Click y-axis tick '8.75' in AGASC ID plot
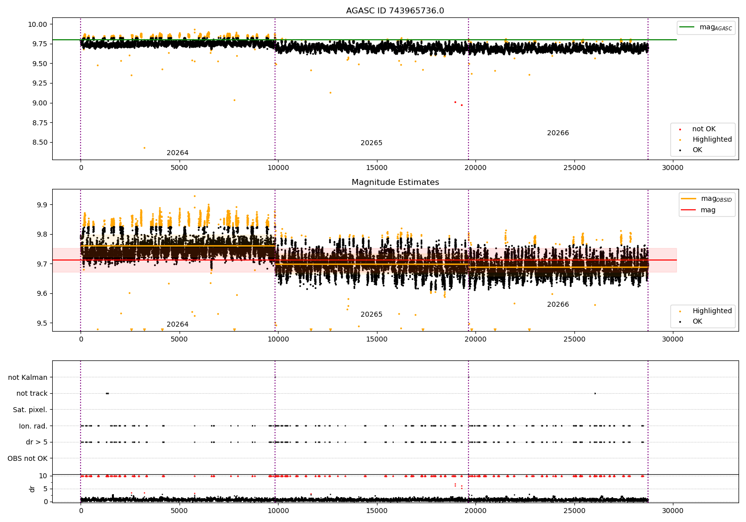The image size is (746, 522). pos(39,123)
